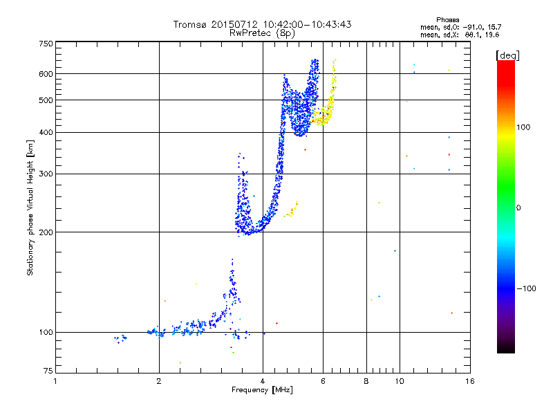This screenshot has height=415, width=553.
Task: Click the 'Frequency [MHz]' axis title
Action: point(262,390)
